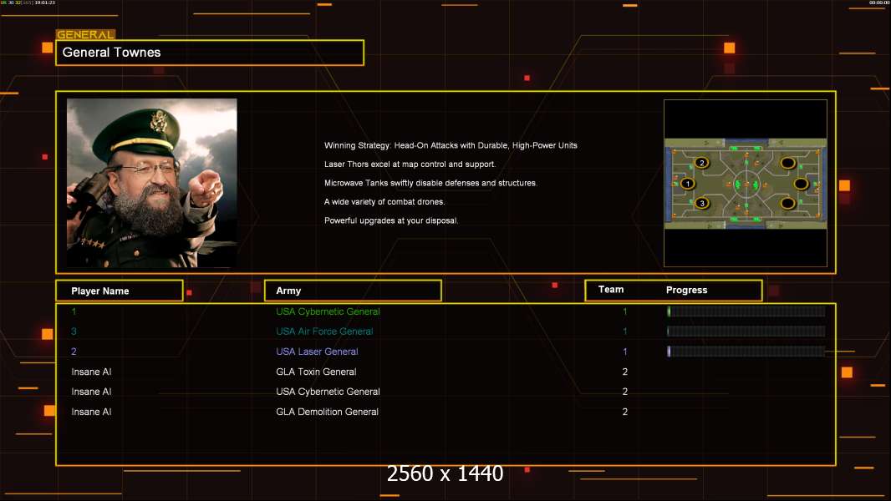Click player name '3' in teal
891x501 pixels.
click(74, 331)
